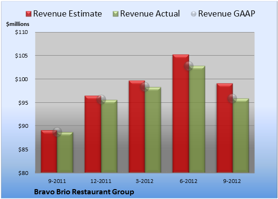The height and width of the screenshot is (199, 278).
Task: Select the red estimate bar for 9-2011
Action: [x=49, y=151]
